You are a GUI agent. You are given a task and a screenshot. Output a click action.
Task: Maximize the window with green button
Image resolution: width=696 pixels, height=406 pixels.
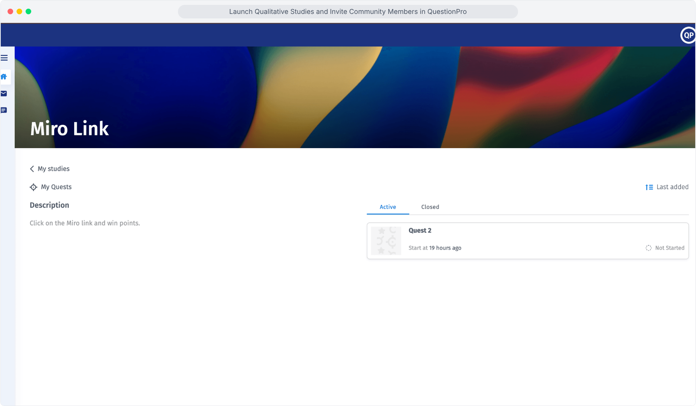28,12
